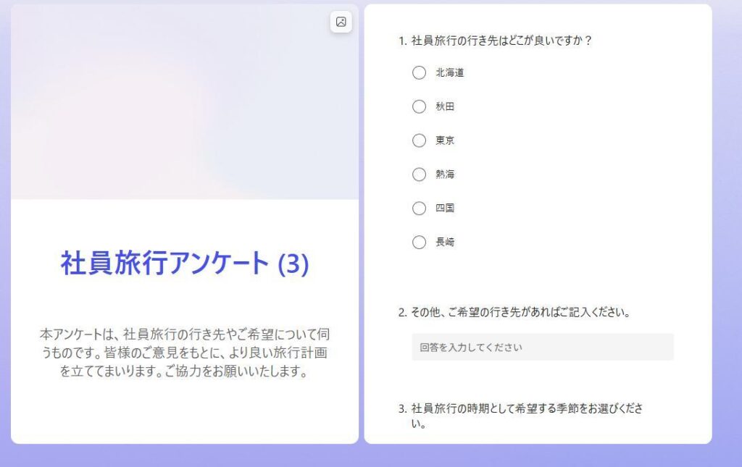Select the 北海道 radio button
The height and width of the screenshot is (467, 742).
[419, 72]
